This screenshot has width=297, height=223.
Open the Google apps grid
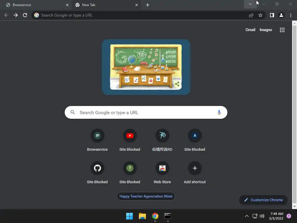tap(282, 30)
